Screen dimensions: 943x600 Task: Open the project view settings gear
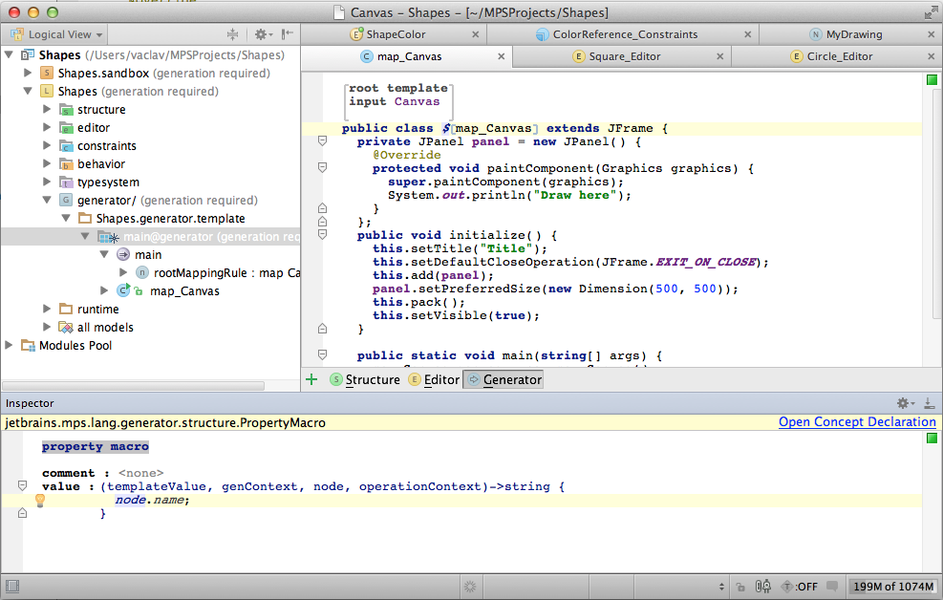[x=261, y=34]
